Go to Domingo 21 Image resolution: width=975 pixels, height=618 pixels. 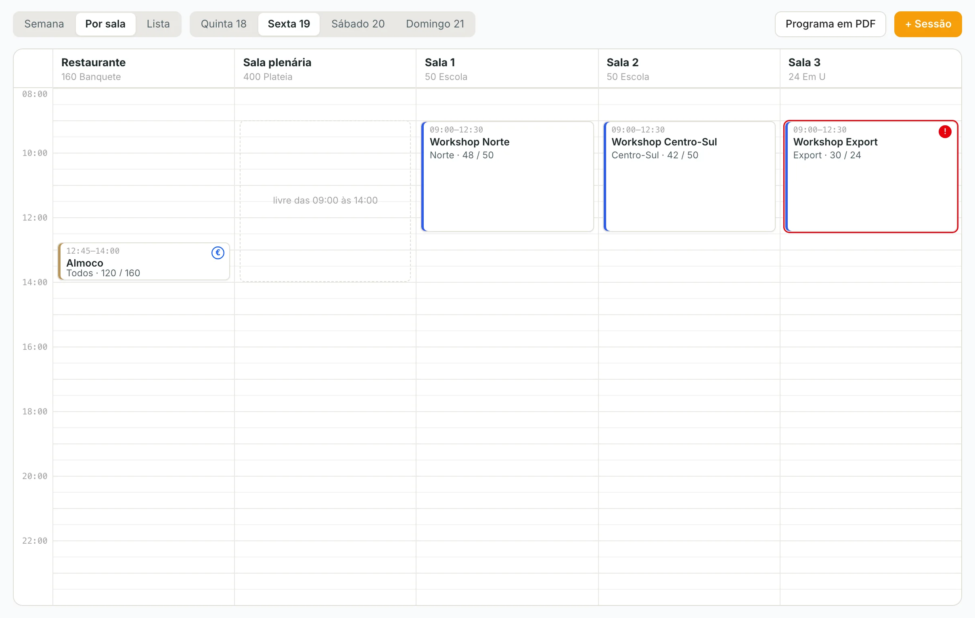435,24
